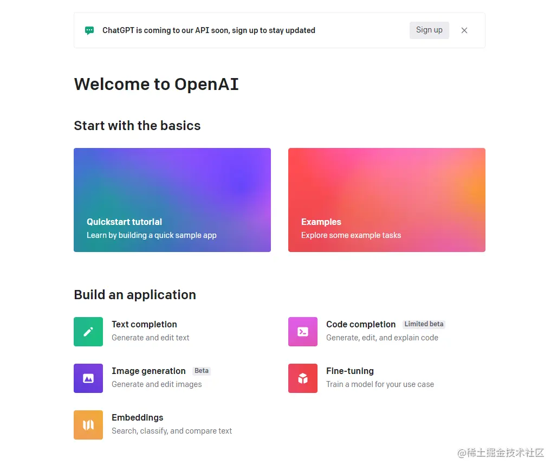Click the Limited beta badge
Screen dimensions: 557x471
click(424, 324)
